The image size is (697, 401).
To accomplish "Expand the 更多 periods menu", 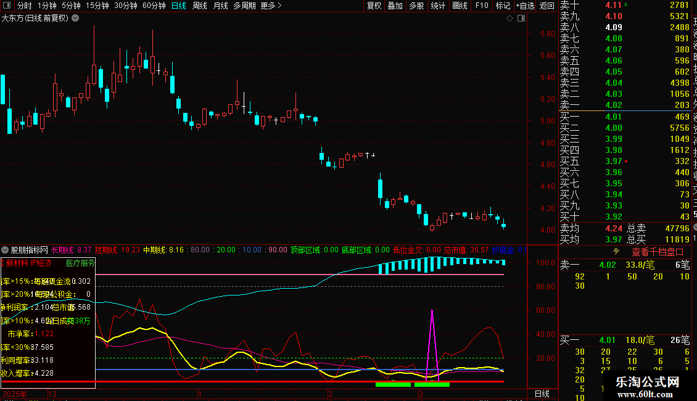I will pos(271,6).
